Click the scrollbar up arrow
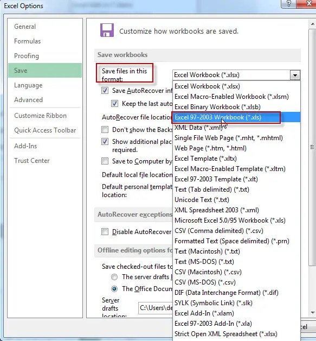The image size is (316, 341). pyautogui.click(x=313, y=24)
